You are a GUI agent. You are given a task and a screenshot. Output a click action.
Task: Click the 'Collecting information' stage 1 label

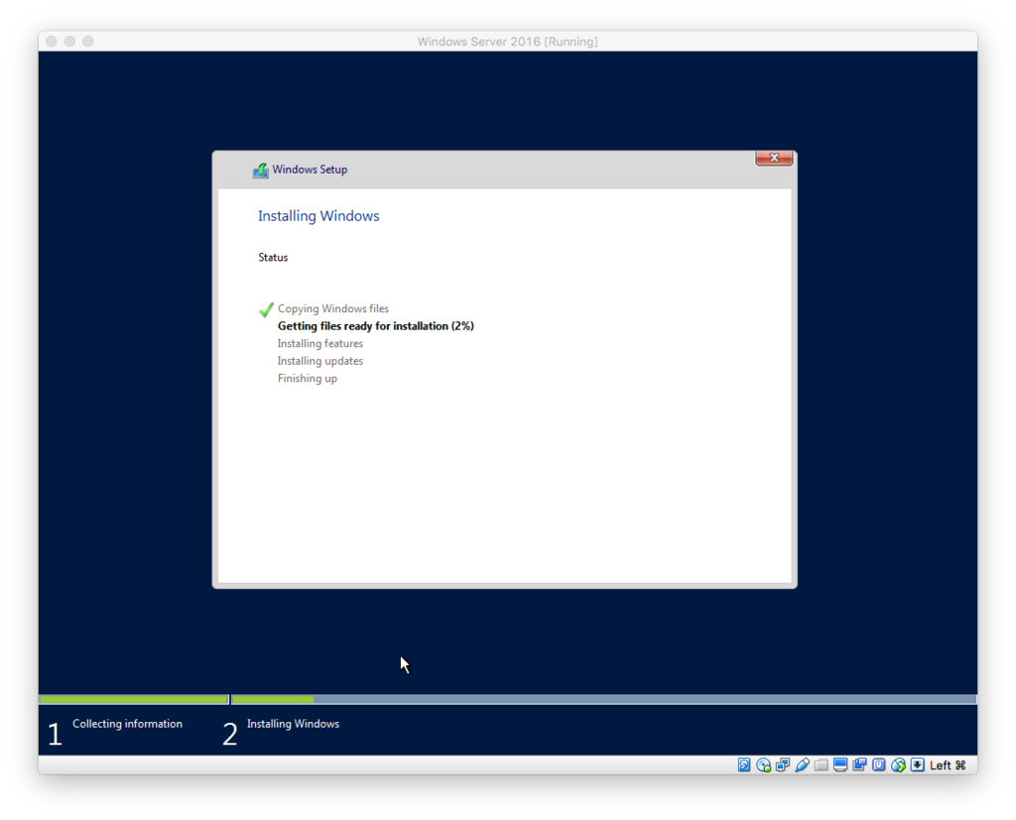point(127,724)
